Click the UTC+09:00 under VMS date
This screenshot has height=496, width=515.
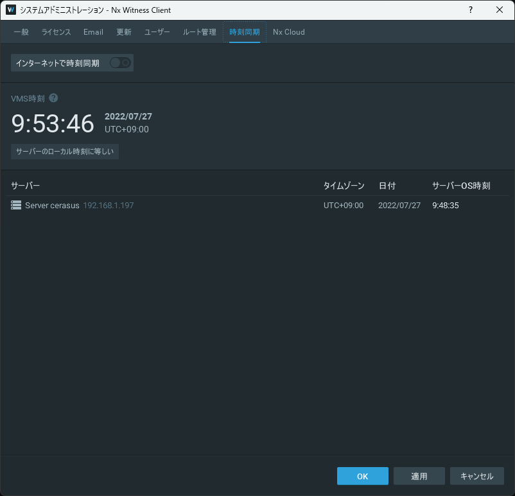[x=127, y=129]
